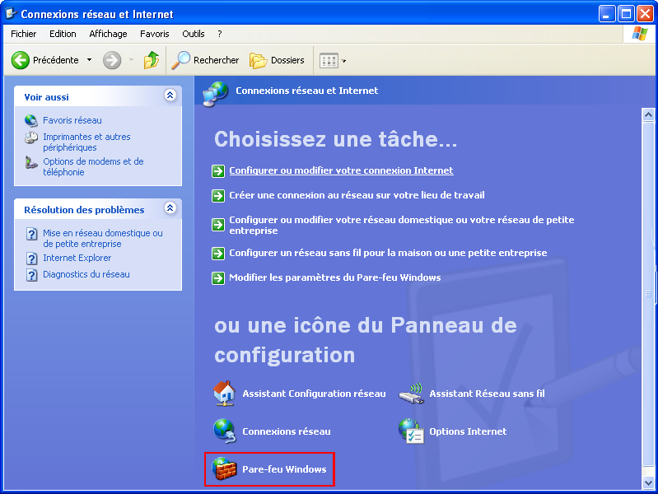Open Assistant Réseau sans fil label
Image resolution: width=658 pixels, height=494 pixels.
(x=487, y=394)
